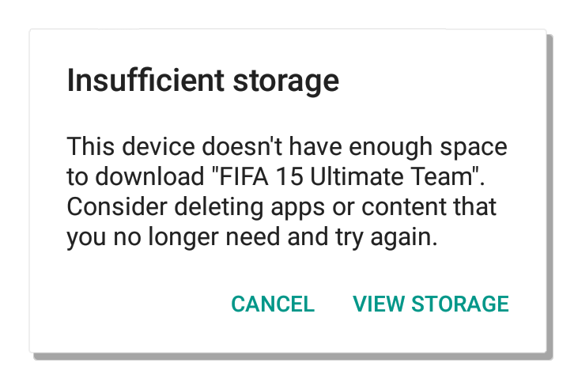The image size is (574, 374).
Task: Click the "Insufficient storage" dialog title
Action: click(x=203, y=81)
